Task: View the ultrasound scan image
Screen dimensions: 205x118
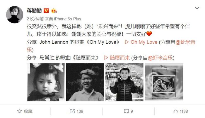Action: click(x=164, y=82)
